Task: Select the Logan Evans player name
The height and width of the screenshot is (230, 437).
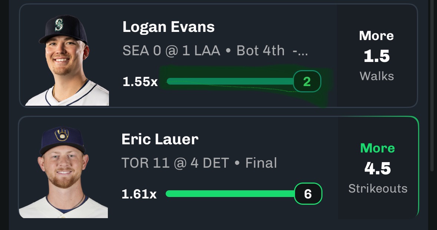Action: (169, 27)
